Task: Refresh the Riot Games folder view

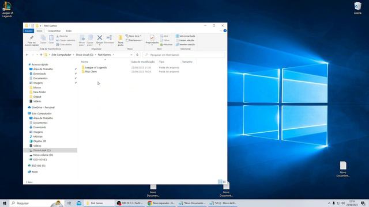Action: (x=137, y=55)
